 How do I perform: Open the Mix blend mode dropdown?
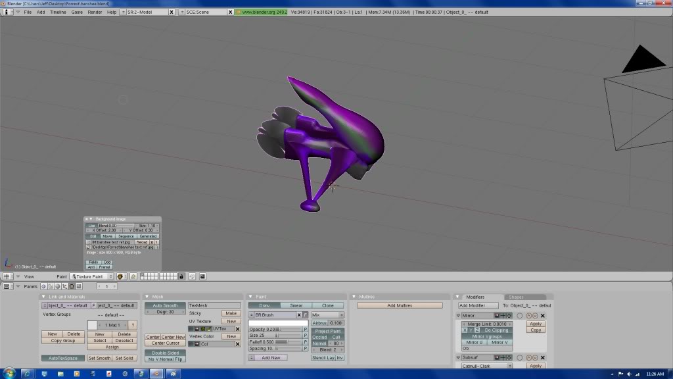(x=327, y=315)
